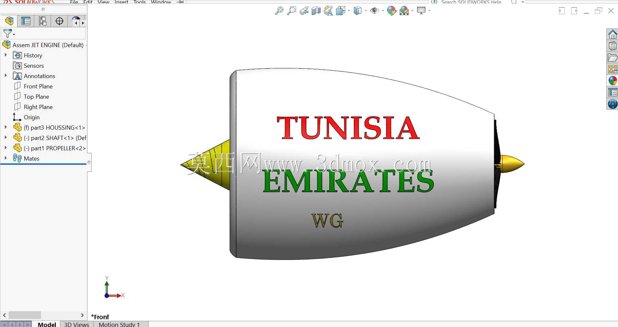
Task: Click the FeatureManager horizontal scrollbar thumb
Action: (25, 315)
